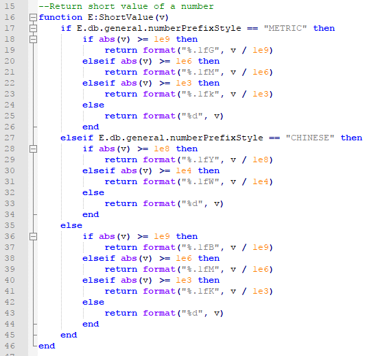Image resolution: width=378 pixels, height=356 pixels.
Task: Click the 'else' keyword on line 24
Action: click(93, 105)
